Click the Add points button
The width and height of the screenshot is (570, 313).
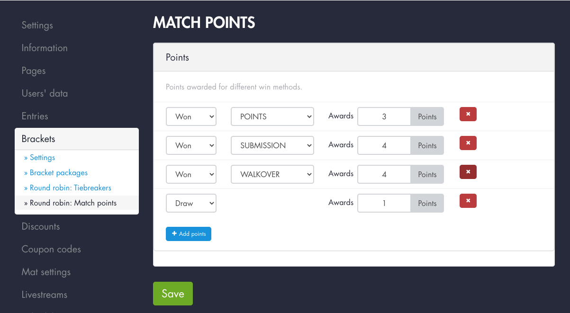pos(188,233)
